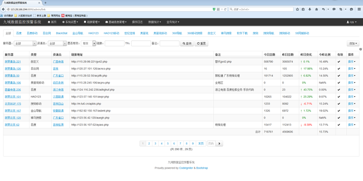Open 操作日志 in the navbar
Viewport: 363px width, 181px height.
tap(137, 22)
